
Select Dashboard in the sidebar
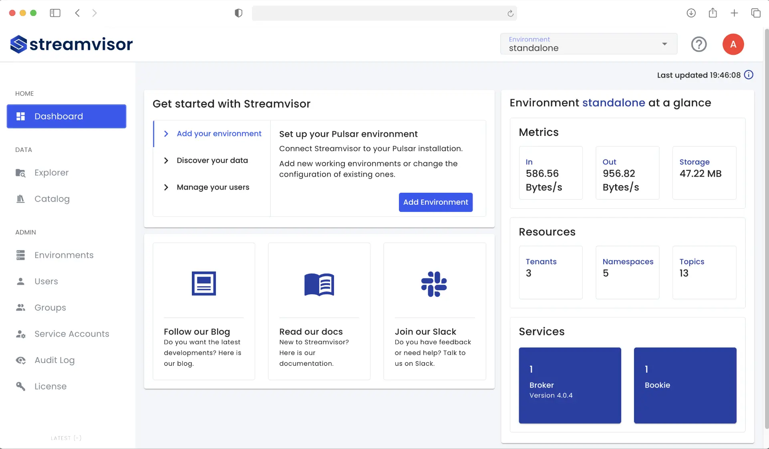(66, 116)
